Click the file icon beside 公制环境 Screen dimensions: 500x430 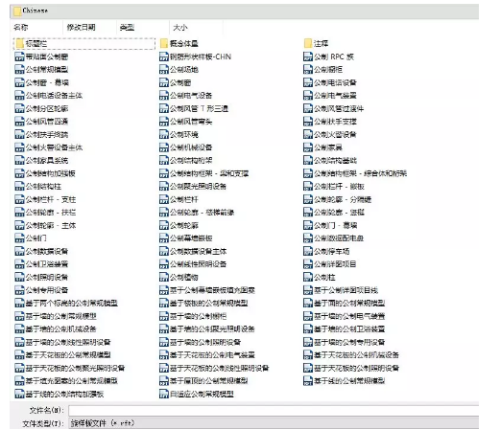(x=164, y=134)
